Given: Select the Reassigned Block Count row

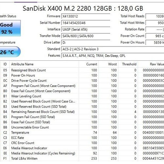Looking at the screenshot, I should tap(82, 70).
